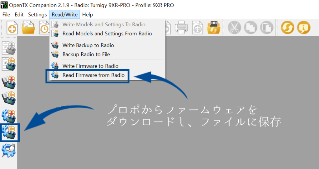The width and height of the screenshot is (319, 169).
Task: Choose Write Models and Settings To Radio
Action: click(x=107, y=24)
